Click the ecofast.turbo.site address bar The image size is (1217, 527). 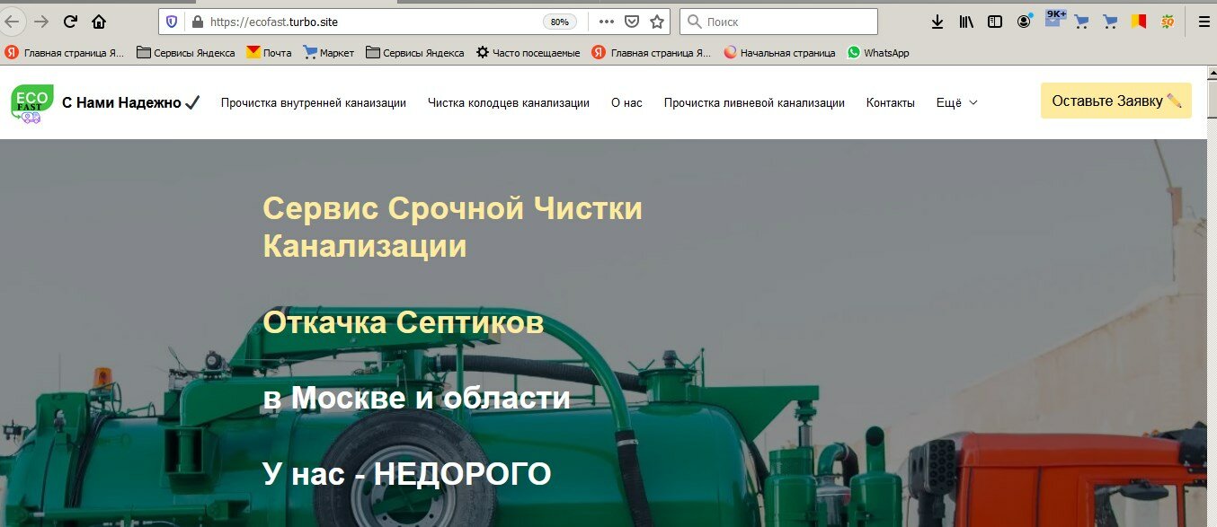point(373,22)
